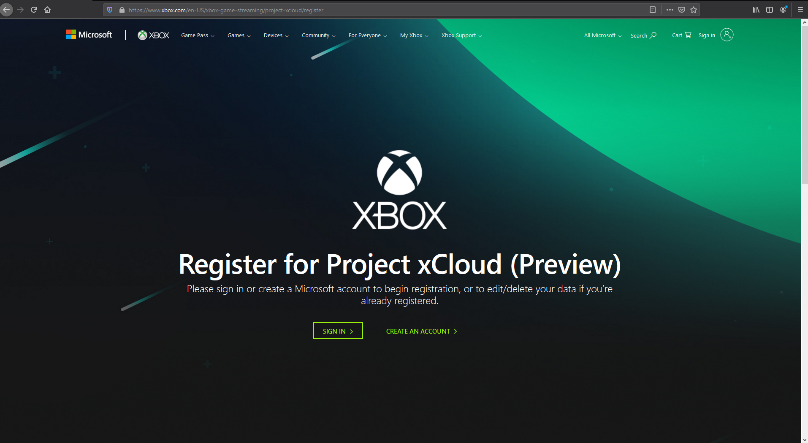This screenshot has height=443, width=808.
Task: Click Sign in link in header
Action: [707, 35]
